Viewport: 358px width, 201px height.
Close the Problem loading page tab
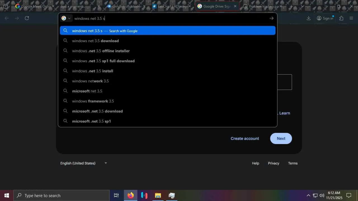pyautogui.click(x=281, y=6)
